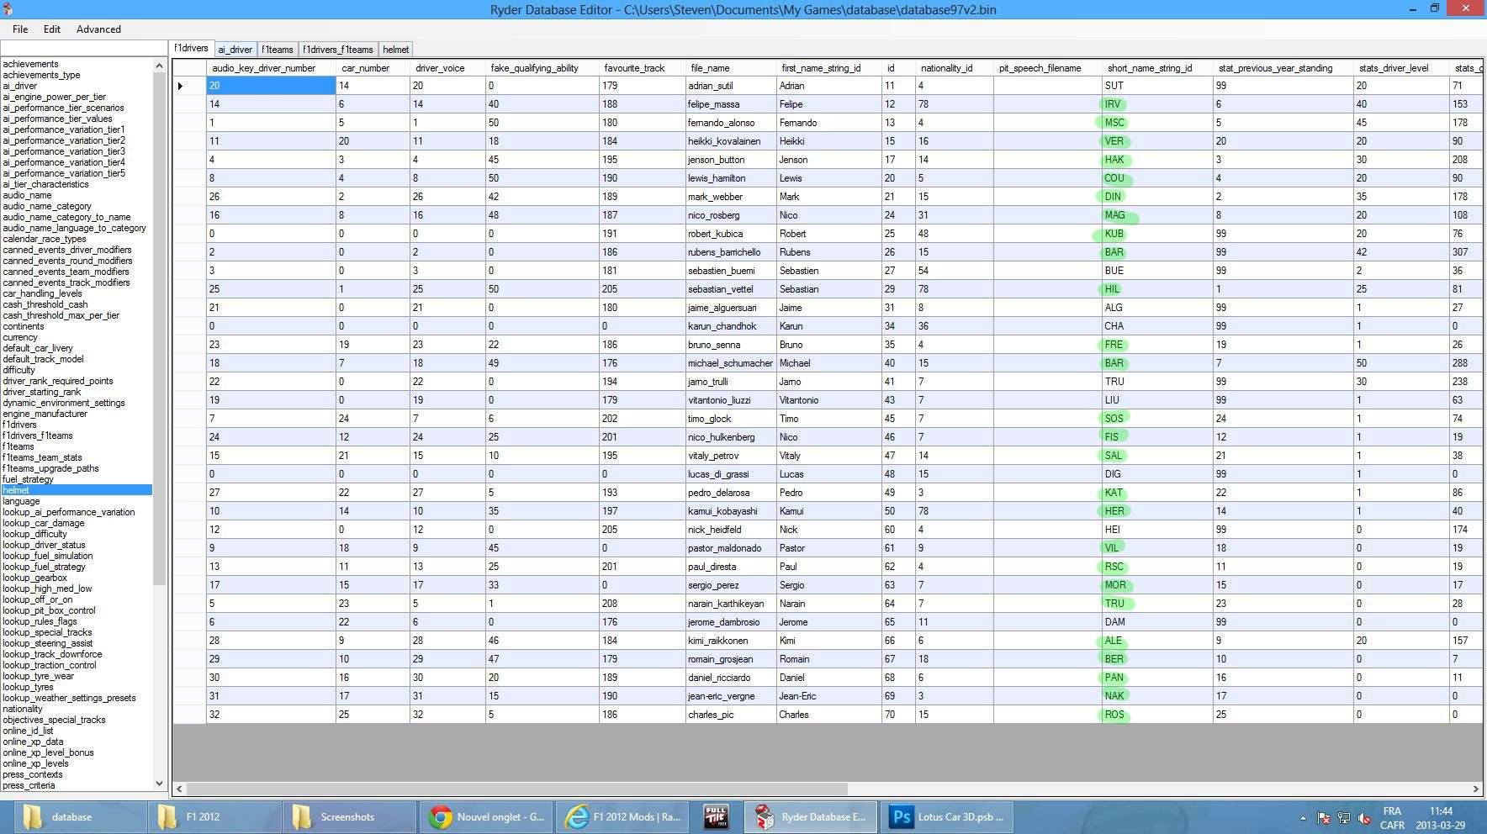
Task: Click first name cell Jean-Eric
Action: (x=828, y=696)
